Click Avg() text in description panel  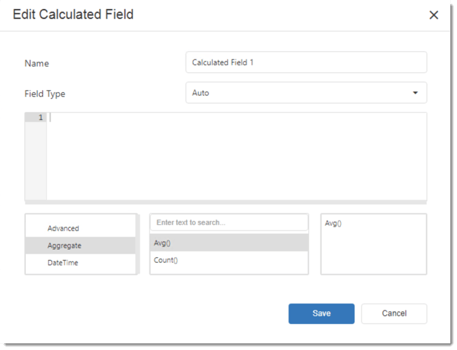tap(333, 223)
